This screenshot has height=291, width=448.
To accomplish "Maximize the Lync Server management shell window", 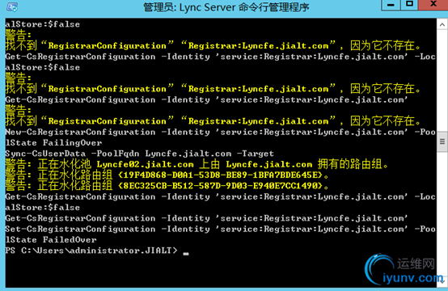I will point(409,5).
